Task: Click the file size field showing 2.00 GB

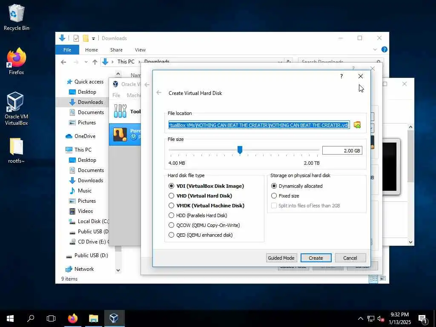Action: click(342, 151)
